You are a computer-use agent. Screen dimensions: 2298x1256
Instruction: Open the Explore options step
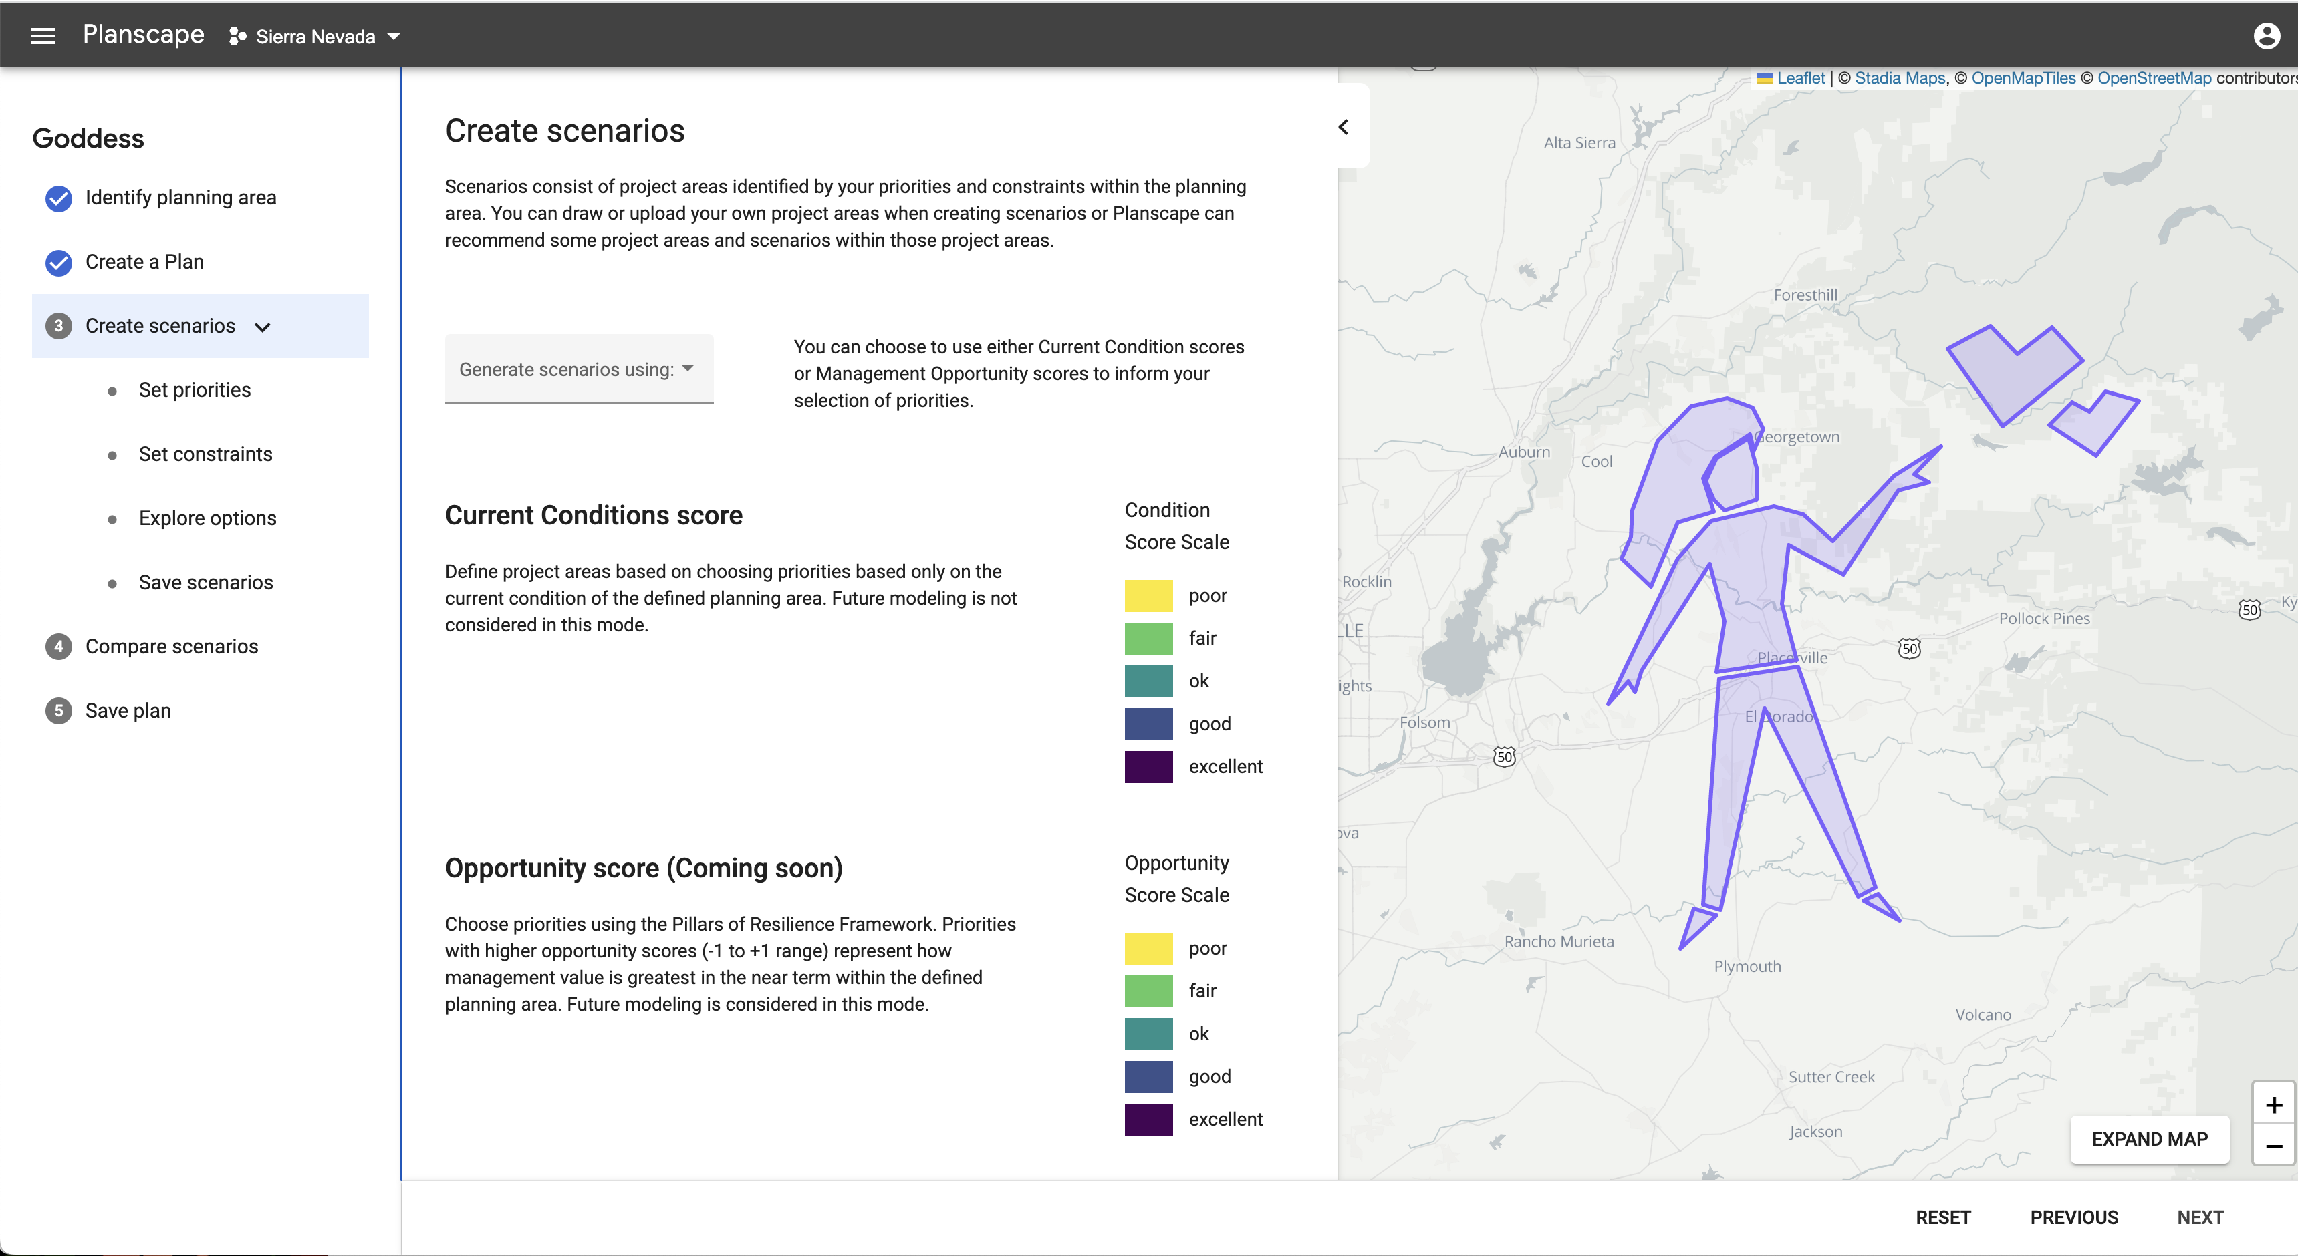pyautogui.click(x=207, y=517)
